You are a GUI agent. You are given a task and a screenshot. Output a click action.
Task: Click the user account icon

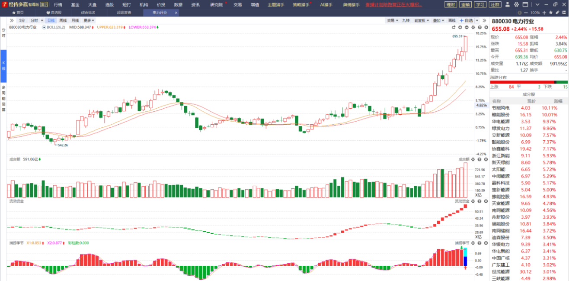coord(506,5)
